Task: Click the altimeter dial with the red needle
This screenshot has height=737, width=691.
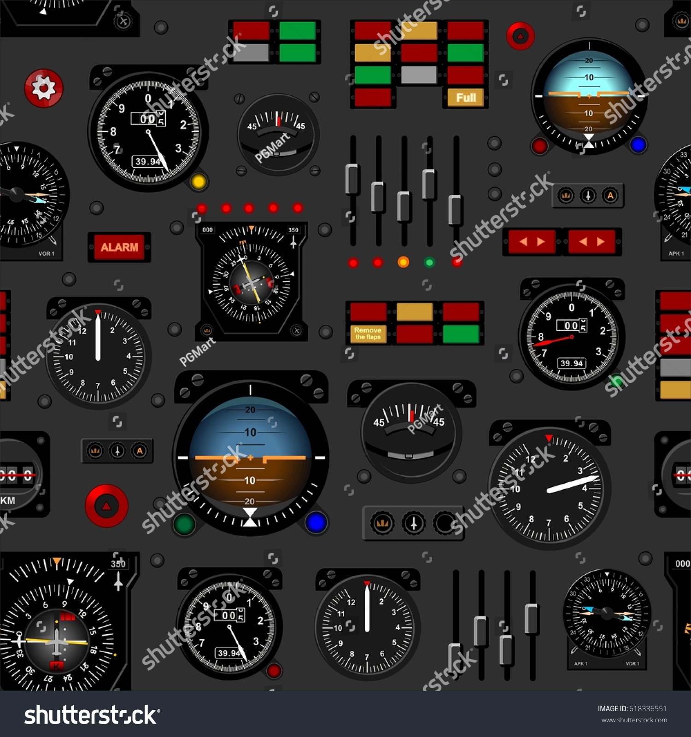Action: coord(572,337)
